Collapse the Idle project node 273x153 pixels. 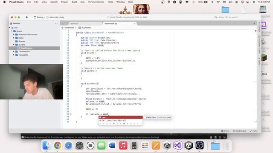point(10,28)
